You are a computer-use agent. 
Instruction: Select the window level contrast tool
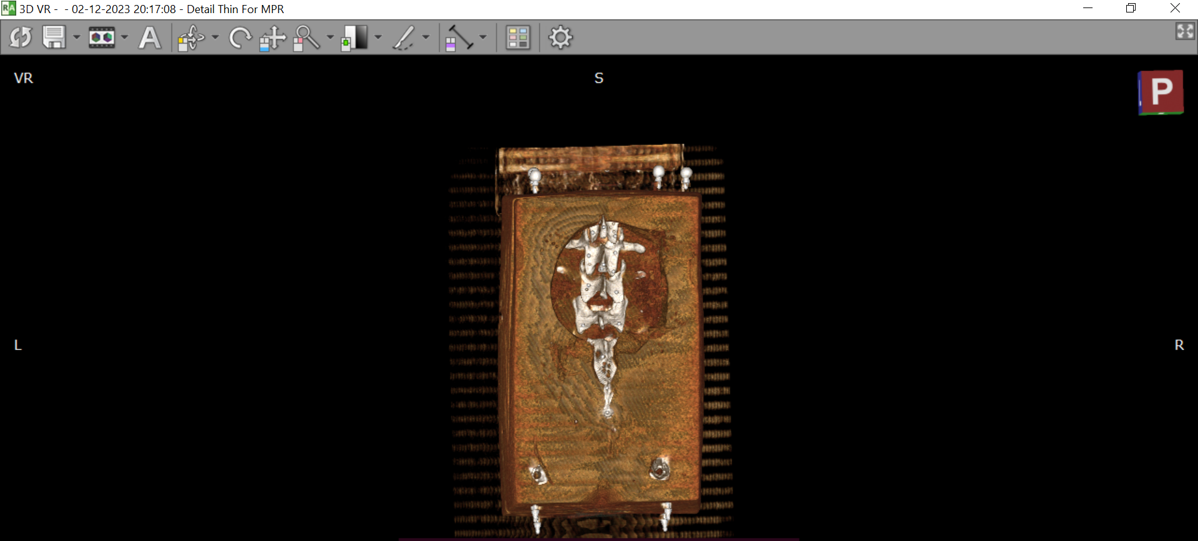point(354,37)
